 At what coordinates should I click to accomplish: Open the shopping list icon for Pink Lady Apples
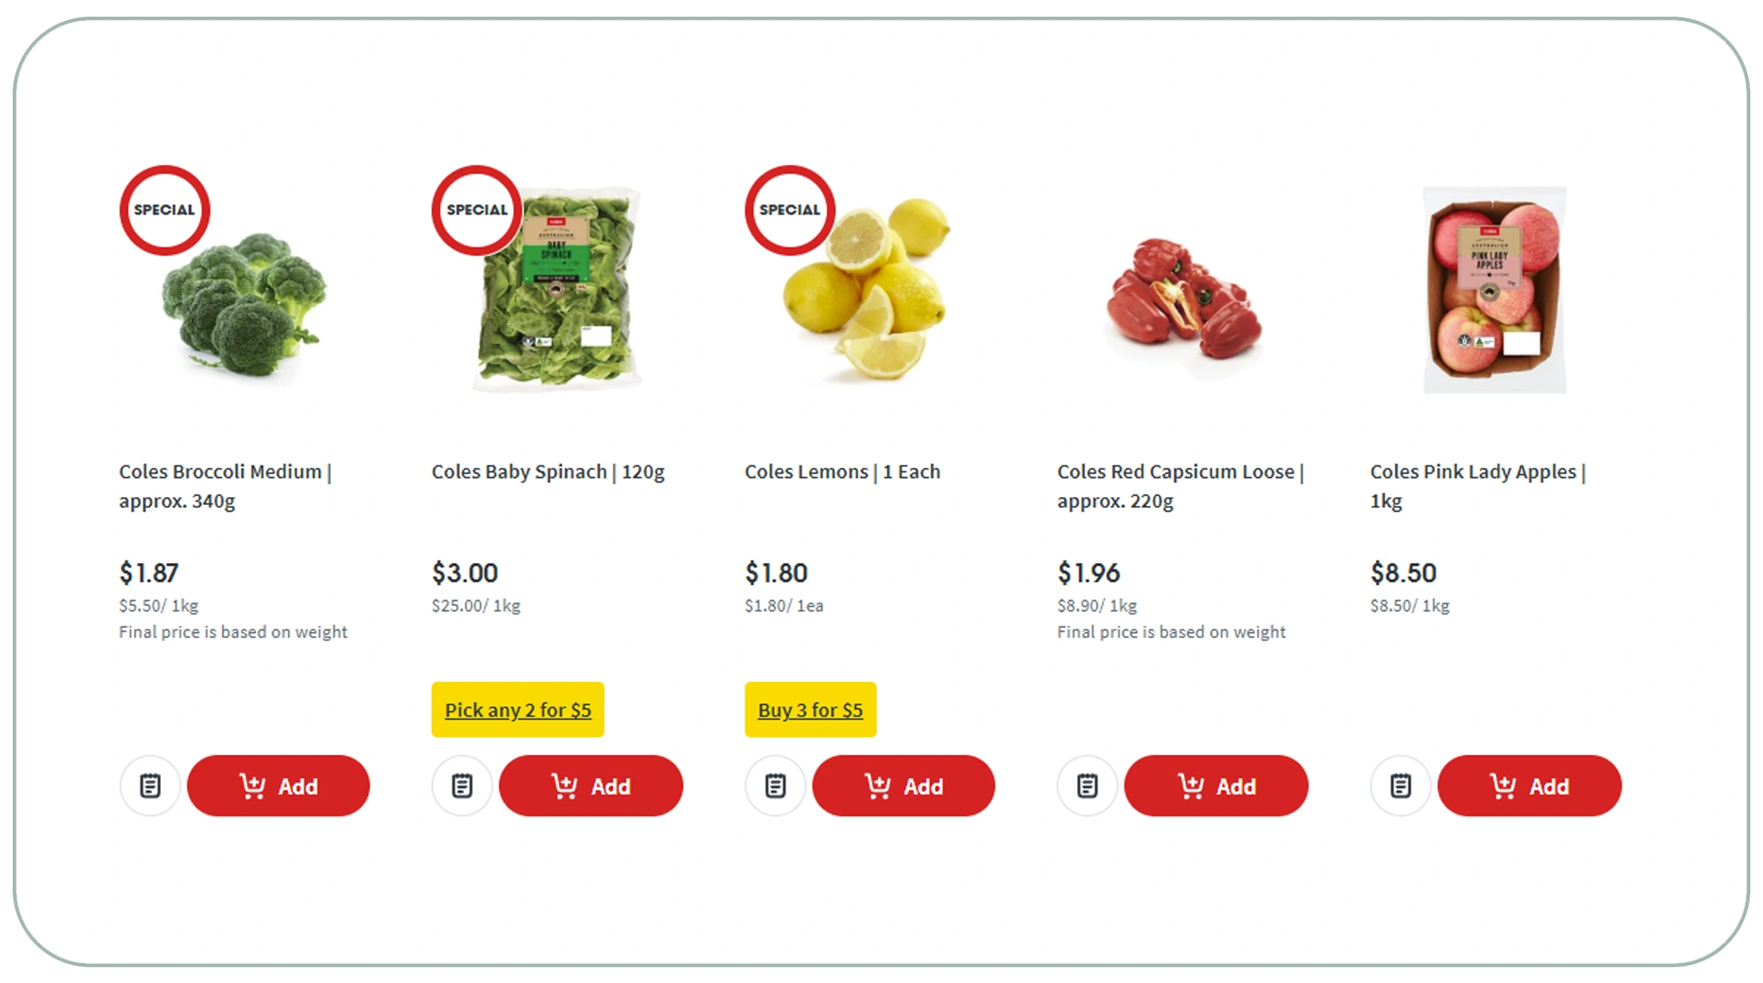(1400, 786)
